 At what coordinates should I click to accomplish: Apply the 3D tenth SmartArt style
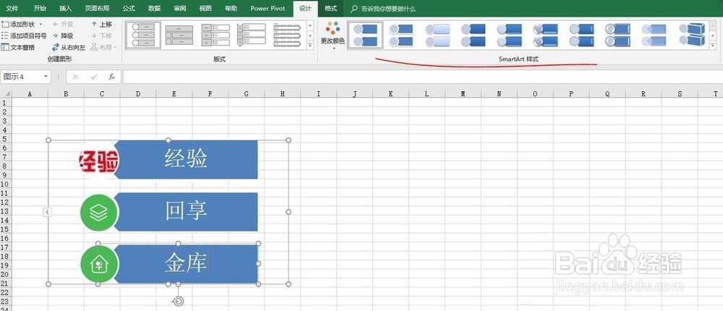[x=690, y=35]
